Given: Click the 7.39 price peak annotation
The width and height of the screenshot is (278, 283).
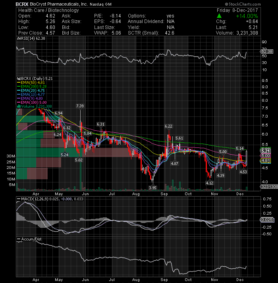Looking at the screenshot, I should [80, 106].
